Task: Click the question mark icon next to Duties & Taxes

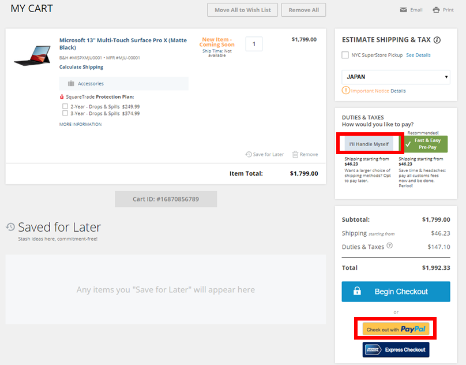Action: 390,245
